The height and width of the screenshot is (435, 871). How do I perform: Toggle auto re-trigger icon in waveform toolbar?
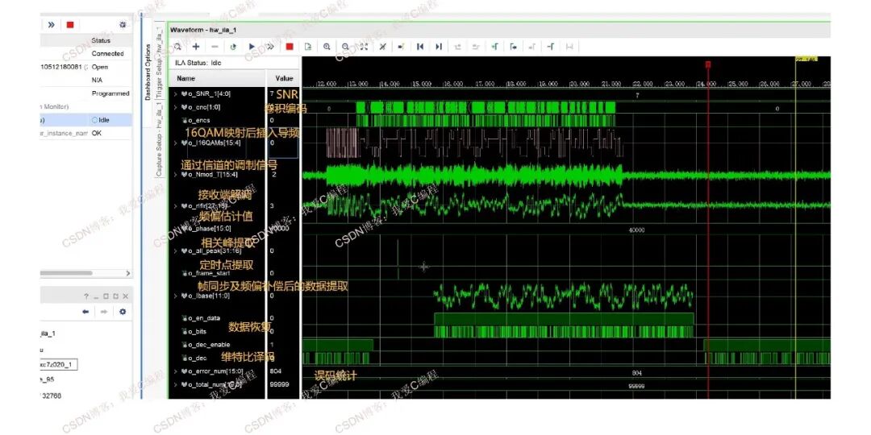point(233,47)
